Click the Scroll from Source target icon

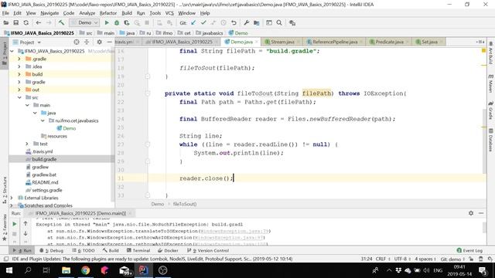pos(77,42)
